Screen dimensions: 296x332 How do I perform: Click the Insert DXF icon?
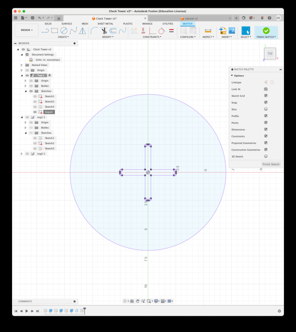223,31
